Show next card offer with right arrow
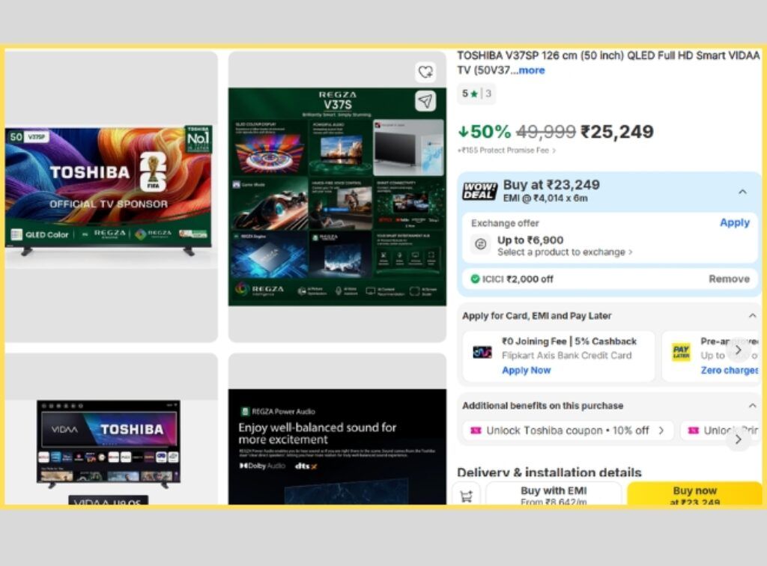Screen dimensions: 767x566 738,350
